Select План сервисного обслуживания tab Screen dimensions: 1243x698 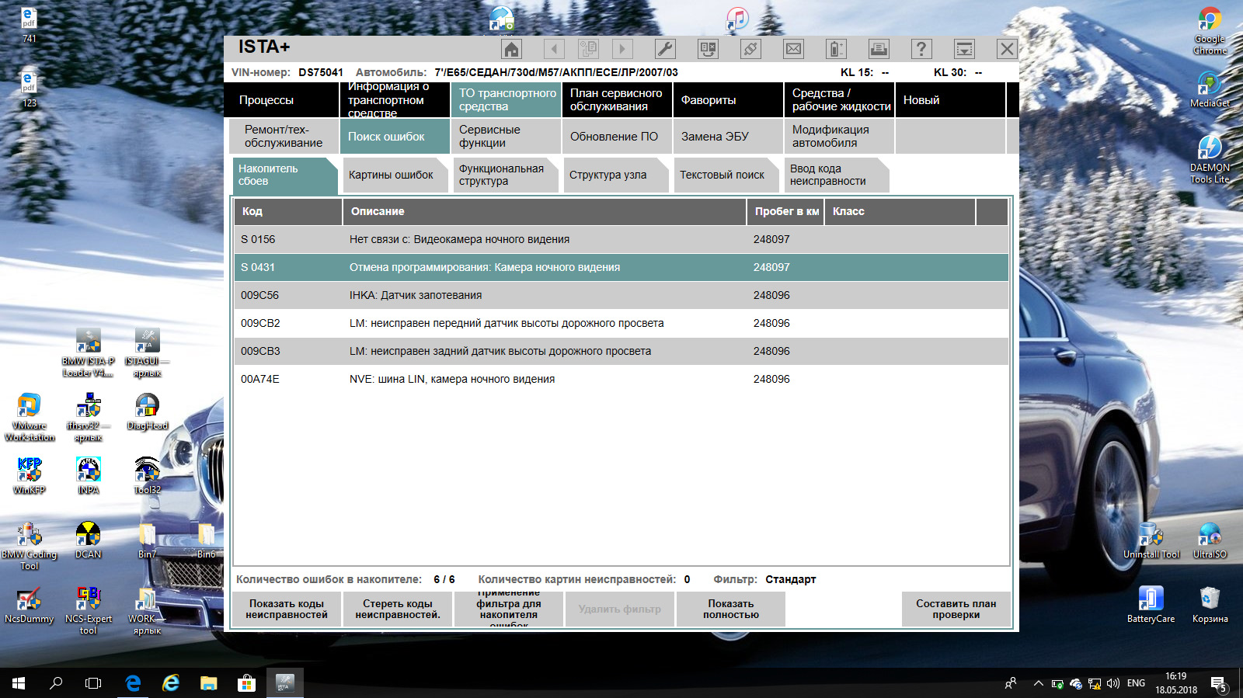point(617,100)
